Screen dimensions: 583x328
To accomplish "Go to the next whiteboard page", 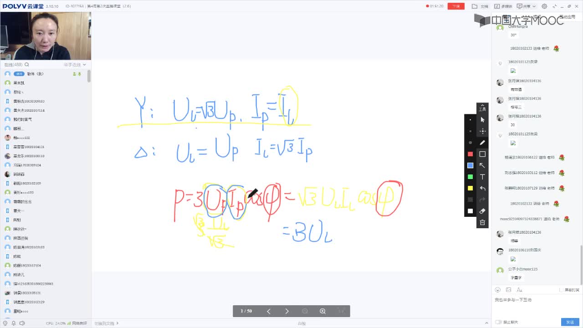I will pyautogui.click(x=287, y=311).
